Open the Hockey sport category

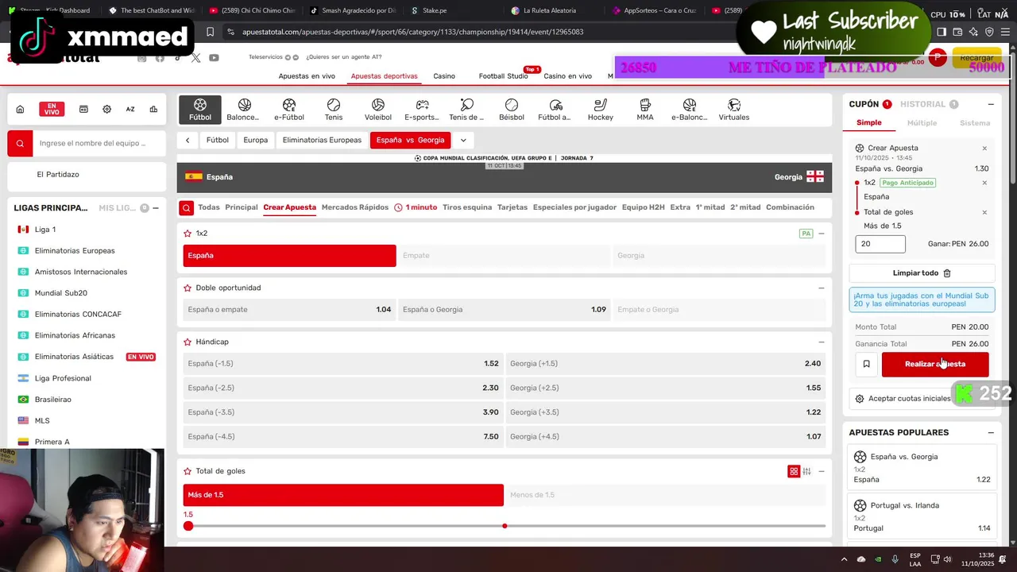[x=601, y=110]
